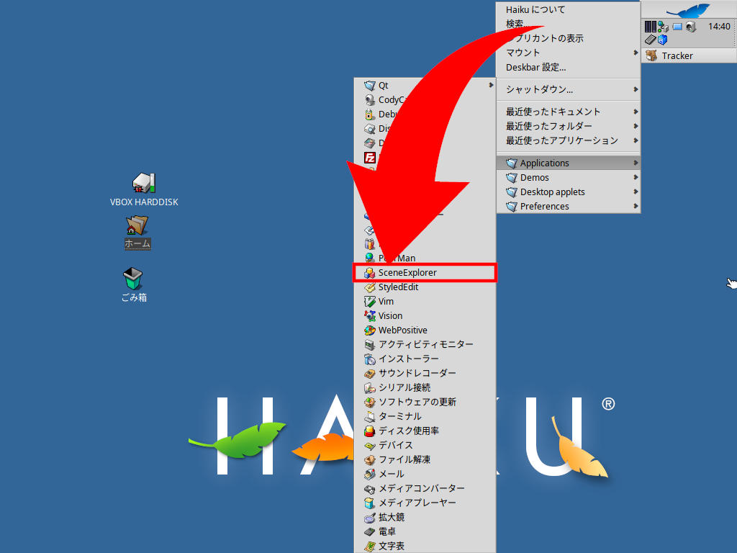Expand the Desktop applets submenu arrow
Screen dimensions: 737x553
tap(636, 192)
